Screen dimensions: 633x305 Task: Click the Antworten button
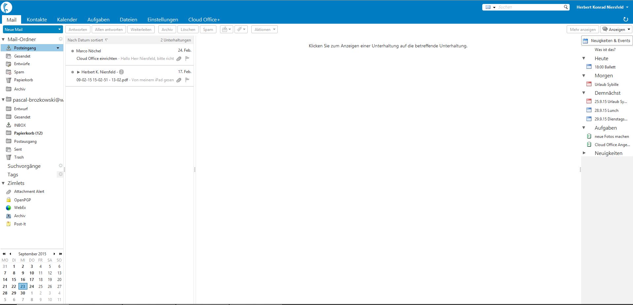tap(78, 30)
